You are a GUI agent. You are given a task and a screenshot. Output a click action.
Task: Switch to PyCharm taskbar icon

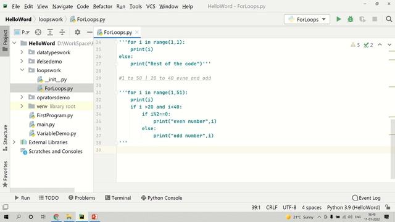pos(81,216)
